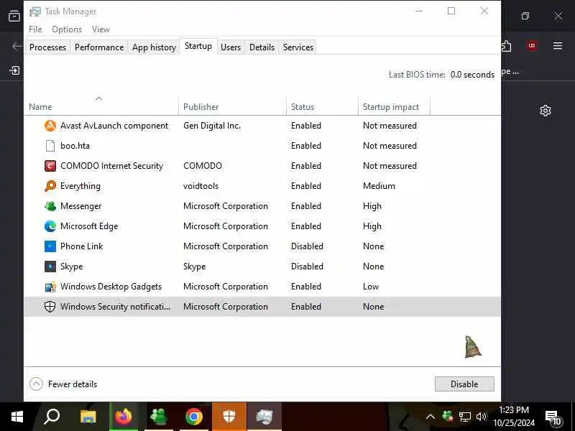Click 'Not measured' in boo.hta row
Screen dimensions: 575x431
(390, 146)
